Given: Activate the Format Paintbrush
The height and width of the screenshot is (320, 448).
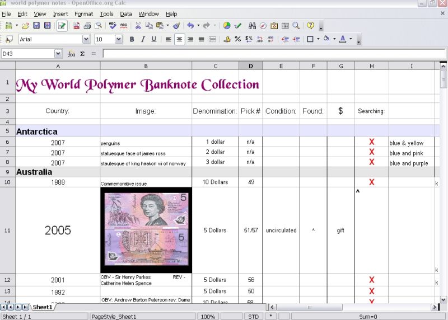Looking at the screenshot, I should click(176, 26).
